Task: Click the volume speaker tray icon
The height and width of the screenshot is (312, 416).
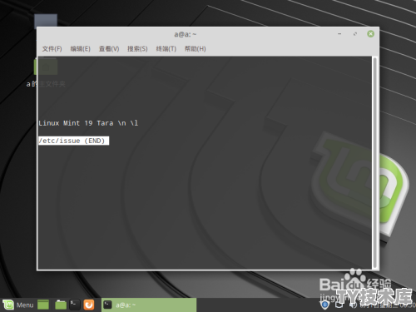Action: coord(353,305)
